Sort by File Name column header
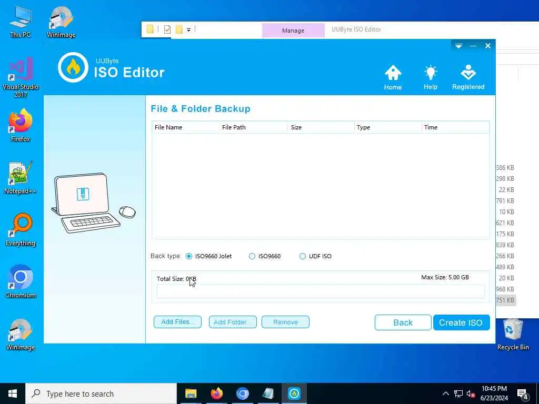The width and height of the screenshot is (539, 404). point(186,127)
